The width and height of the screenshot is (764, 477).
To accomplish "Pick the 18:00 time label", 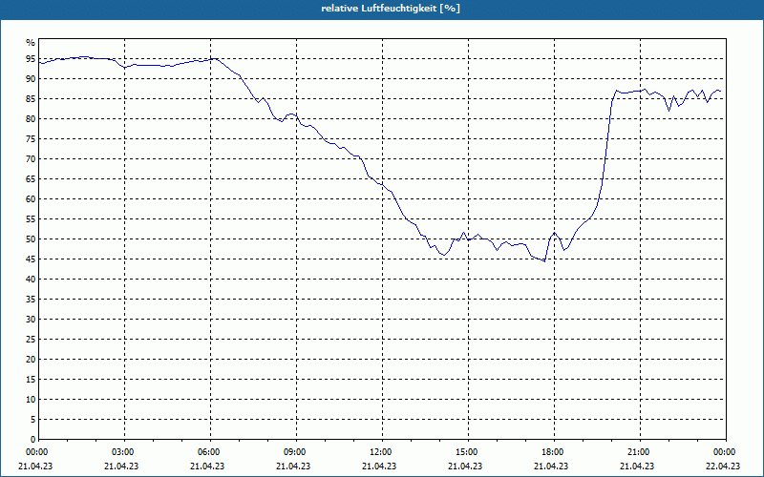I will 554,452.
